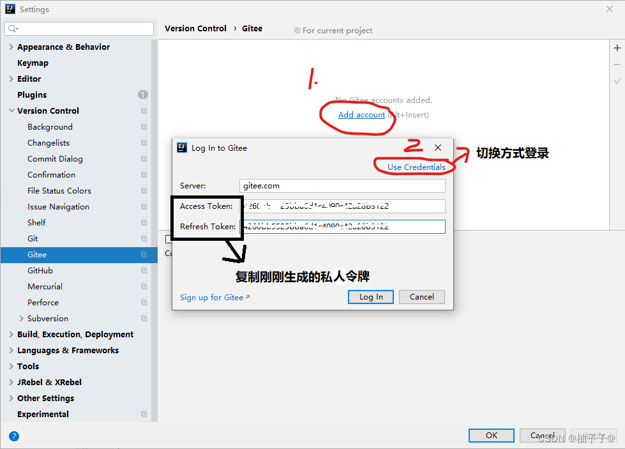The width and height of the screenshot is (625, 449).
Task: Click set default account checkmark icon
Action: point(617,81)
